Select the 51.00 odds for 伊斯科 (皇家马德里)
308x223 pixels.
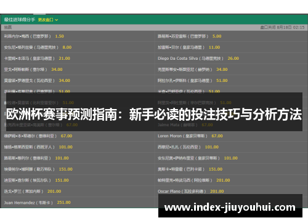point(222,81)
